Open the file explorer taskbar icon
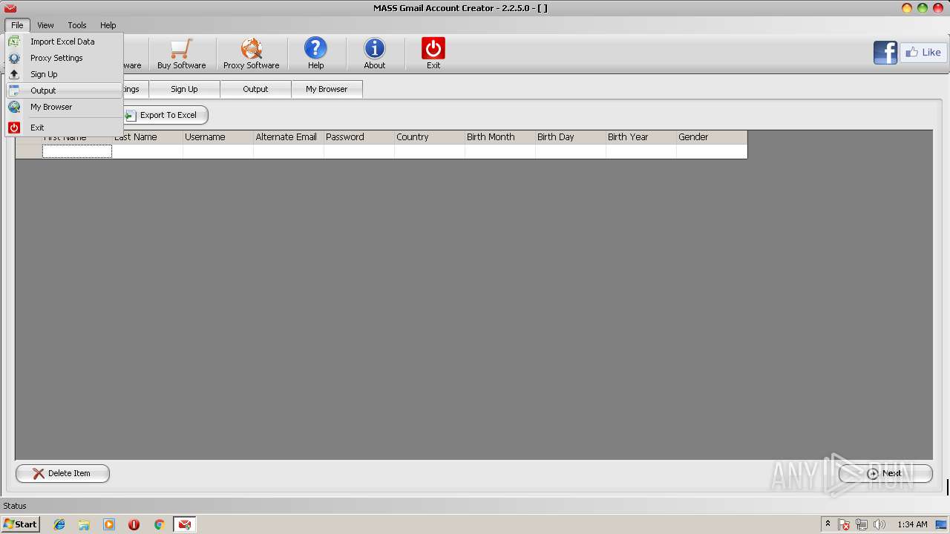 click(84, 524)
